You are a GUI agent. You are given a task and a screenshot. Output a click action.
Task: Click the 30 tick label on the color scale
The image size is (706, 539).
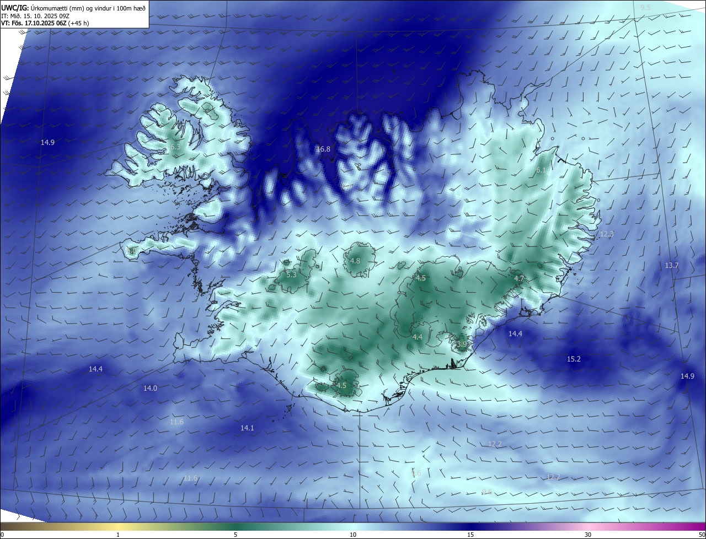pos(588,535)
